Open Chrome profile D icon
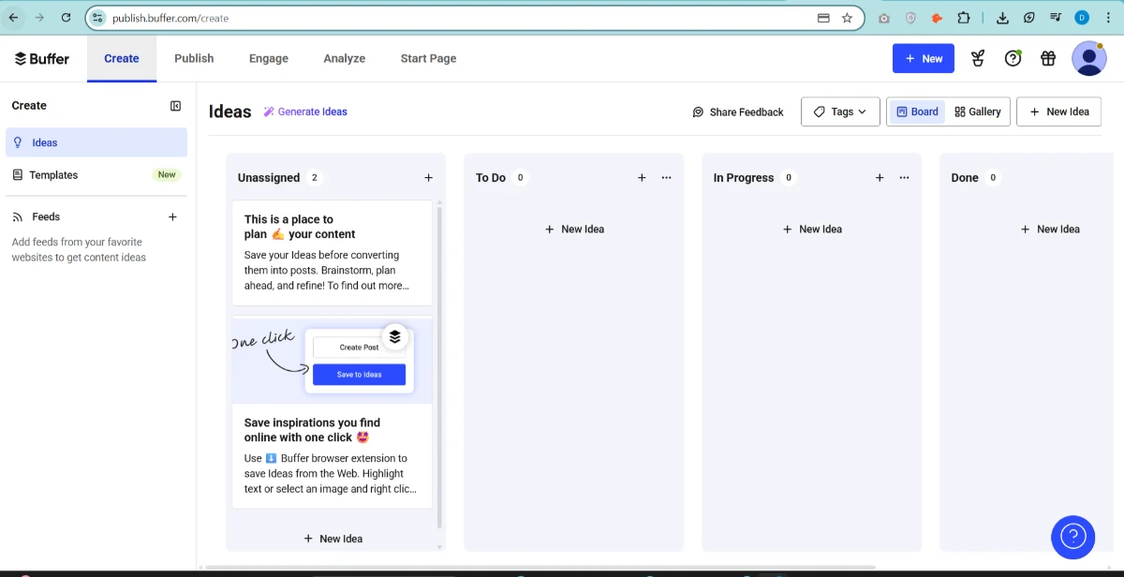This screenshot has height=577, width=1124. [1082, 18]
